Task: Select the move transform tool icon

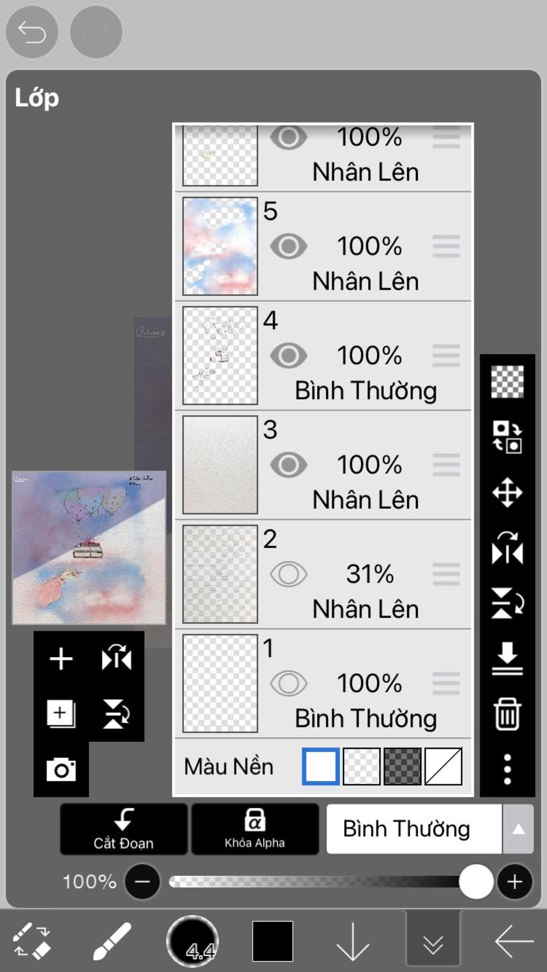Action: point(507,492)
